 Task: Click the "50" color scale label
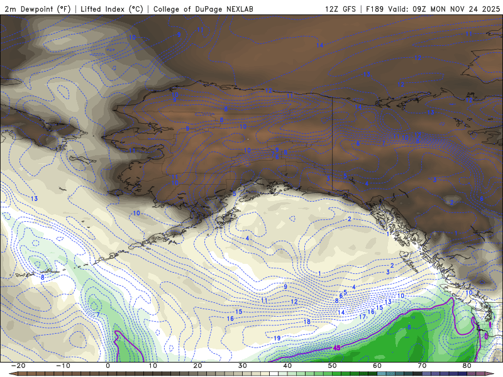tap(333, 366)
